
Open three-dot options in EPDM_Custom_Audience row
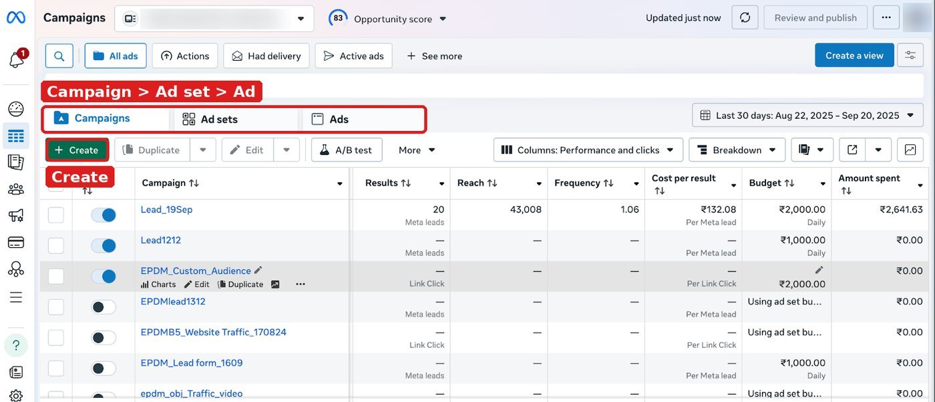(x=301, y=284)
